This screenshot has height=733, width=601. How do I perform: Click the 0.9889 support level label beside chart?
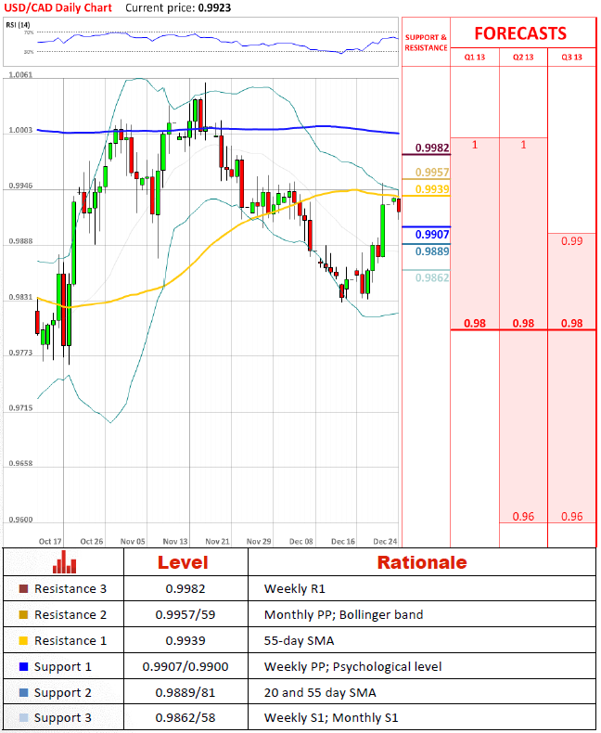tap(432, 251)
